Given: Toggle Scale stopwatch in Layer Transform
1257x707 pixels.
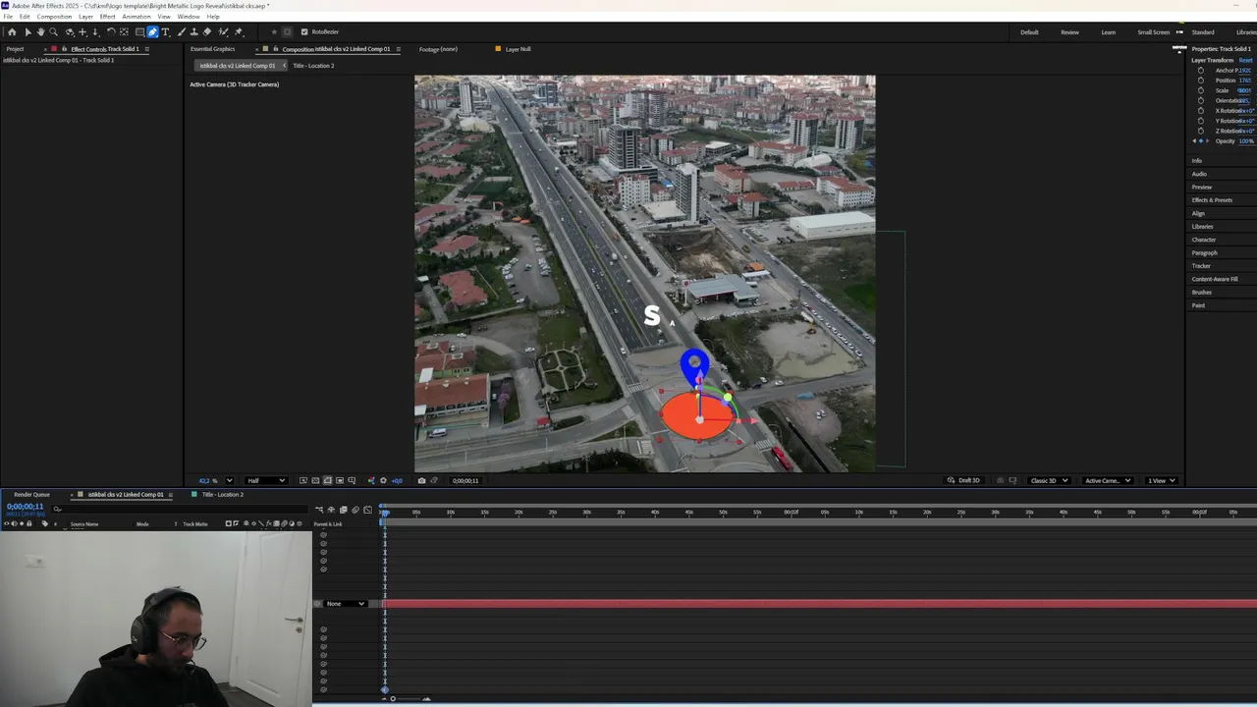Looking at the screenshot, I should coord(1200,90).
